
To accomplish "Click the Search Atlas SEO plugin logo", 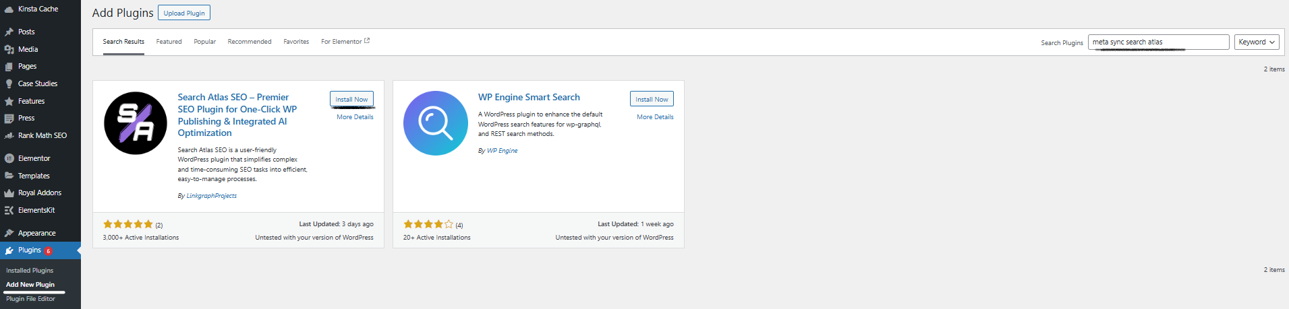I will click(x=136, y=123).
